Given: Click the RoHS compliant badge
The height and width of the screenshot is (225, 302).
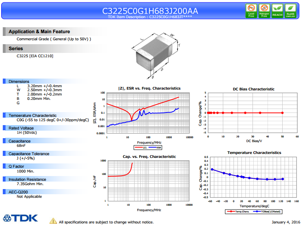Looking at the screenshot, I should pos(291,11).
